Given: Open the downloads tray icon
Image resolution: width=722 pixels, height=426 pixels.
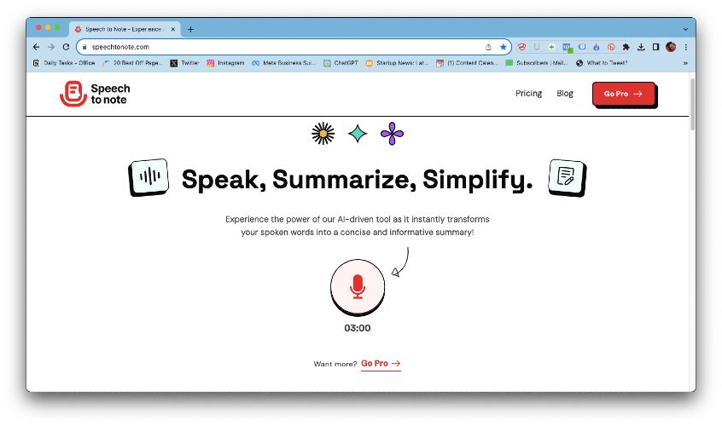Looking at the screenshot, I should tap(641, 47).
